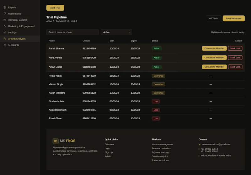Click the Status column header
251x175 pixels.
155,41
